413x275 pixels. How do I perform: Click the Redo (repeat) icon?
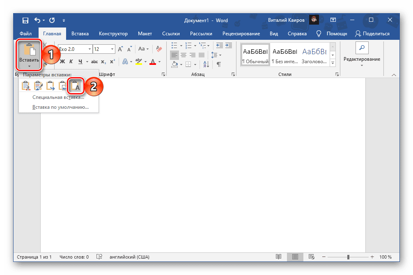52,20
